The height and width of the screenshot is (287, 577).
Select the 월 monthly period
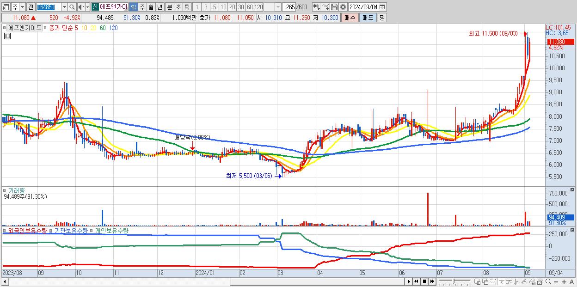pyautogui.click(x=151, y=7)
